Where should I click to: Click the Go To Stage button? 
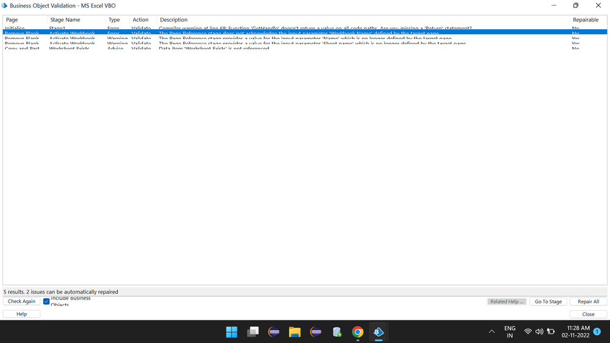pos(548,301)
